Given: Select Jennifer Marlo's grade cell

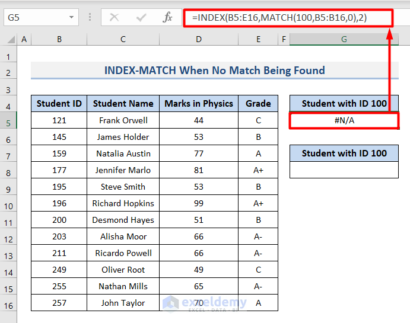Looking at the screenshot, I should pyautogui.click(x=258, y=170).
